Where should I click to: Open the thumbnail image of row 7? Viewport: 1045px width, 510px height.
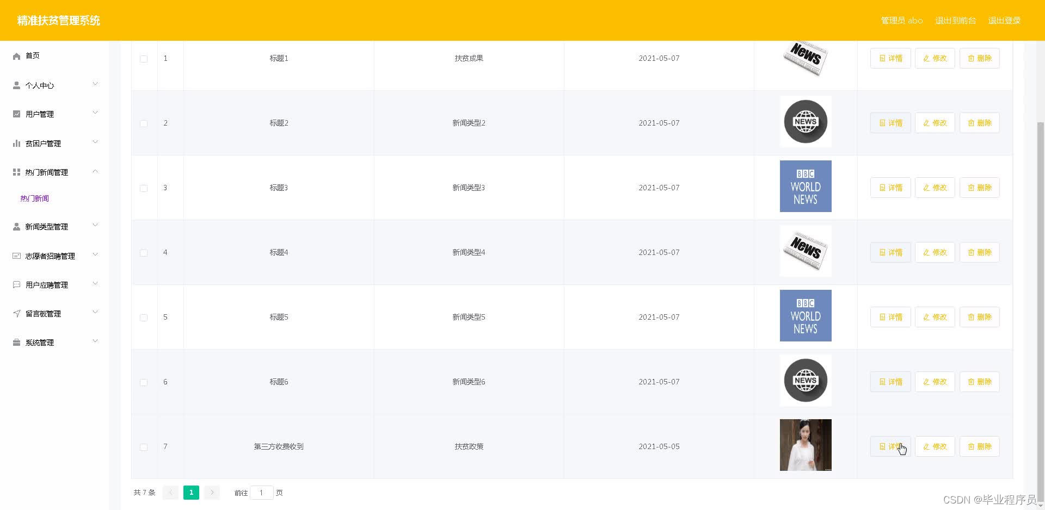click(x=806, y=445)
